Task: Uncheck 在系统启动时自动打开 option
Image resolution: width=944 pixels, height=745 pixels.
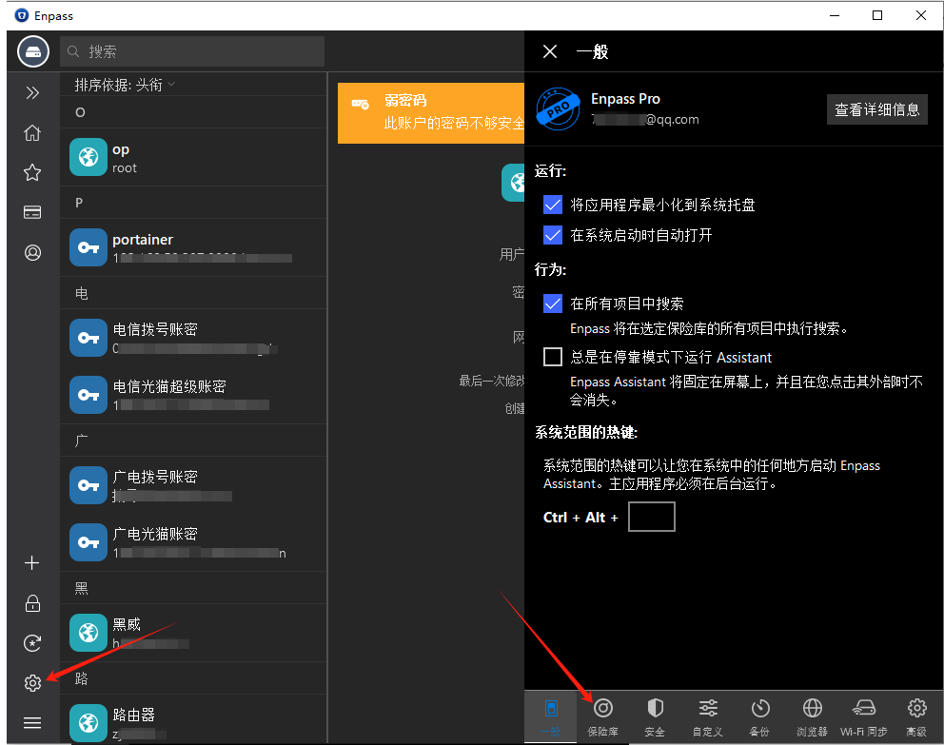Action: point(553,235)
